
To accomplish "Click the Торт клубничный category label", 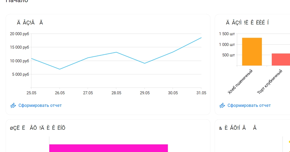I will [x=270, y=82].
